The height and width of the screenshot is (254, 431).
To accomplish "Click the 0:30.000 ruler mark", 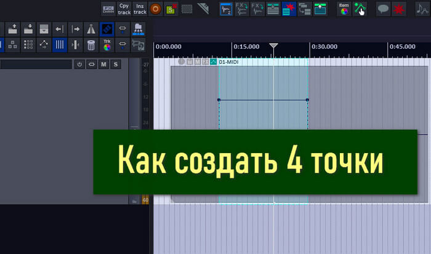I will click(x=324, y=47).
